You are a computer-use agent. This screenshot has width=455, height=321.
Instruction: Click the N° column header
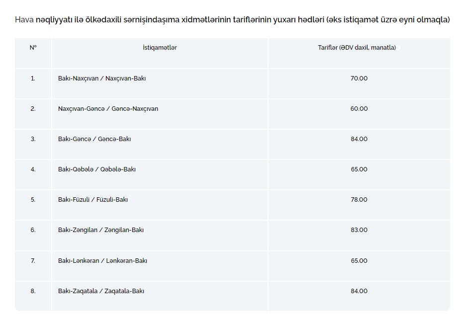click(33, 48)
